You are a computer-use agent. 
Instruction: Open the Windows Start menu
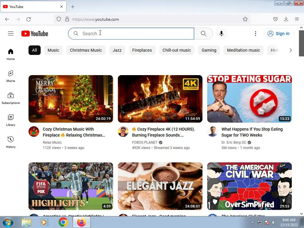click(x=8, y=222)
